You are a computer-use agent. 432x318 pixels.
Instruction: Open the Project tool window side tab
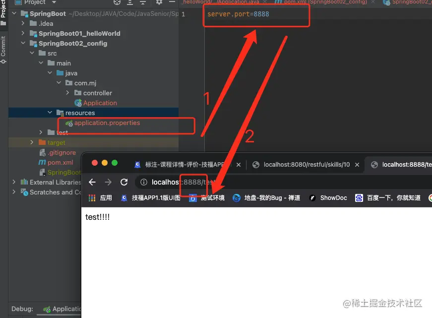point(3,12)
